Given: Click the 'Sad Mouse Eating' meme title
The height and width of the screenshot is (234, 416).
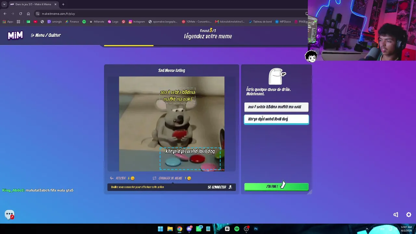Looking at the screenshot, I should tap(172, 70).
